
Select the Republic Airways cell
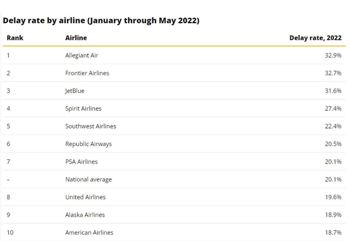coord(88,144)
